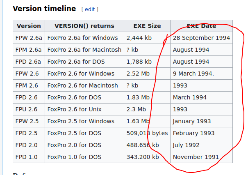Viewport: 248px width, 175px height.
Task: Select the FPW 2.6a version cell
Action: (29, 38)
